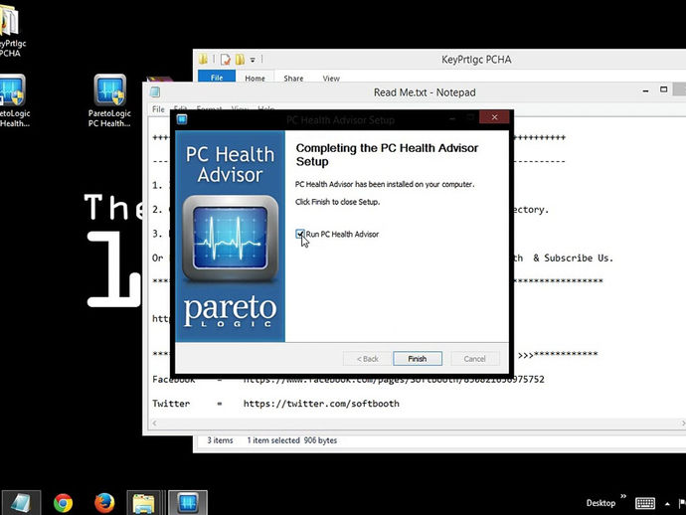The image size is (686, 515).
Task: Open the touch keyboard tray icon
Action: tap(645, 503)
